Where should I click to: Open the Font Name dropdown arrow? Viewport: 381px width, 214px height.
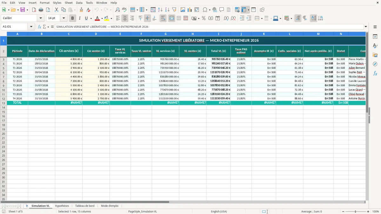40,18
